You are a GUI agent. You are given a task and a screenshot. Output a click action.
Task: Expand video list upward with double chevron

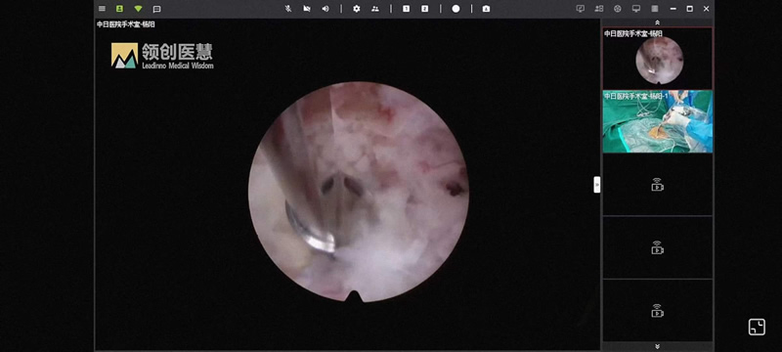coord(657,22)
